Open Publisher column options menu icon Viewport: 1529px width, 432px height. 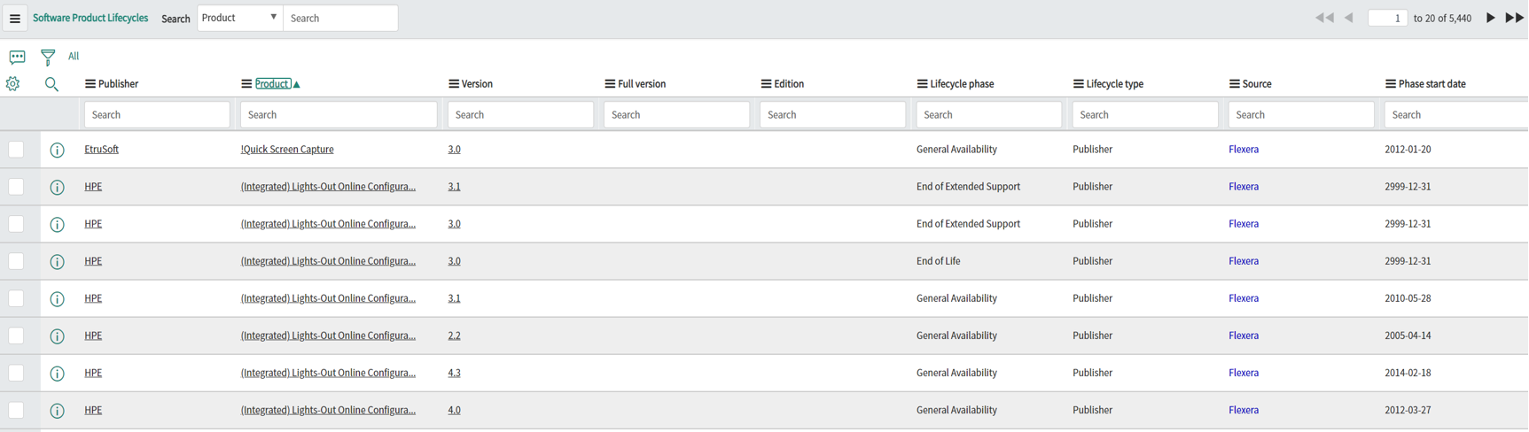[x=90, y=84]
